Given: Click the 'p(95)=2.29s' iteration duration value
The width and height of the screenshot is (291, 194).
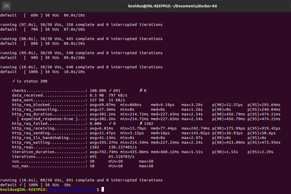Looking at the screenshot, I should point(260,152).
